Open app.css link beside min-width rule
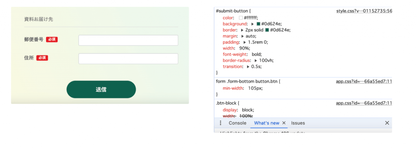 tap(364, 81)
